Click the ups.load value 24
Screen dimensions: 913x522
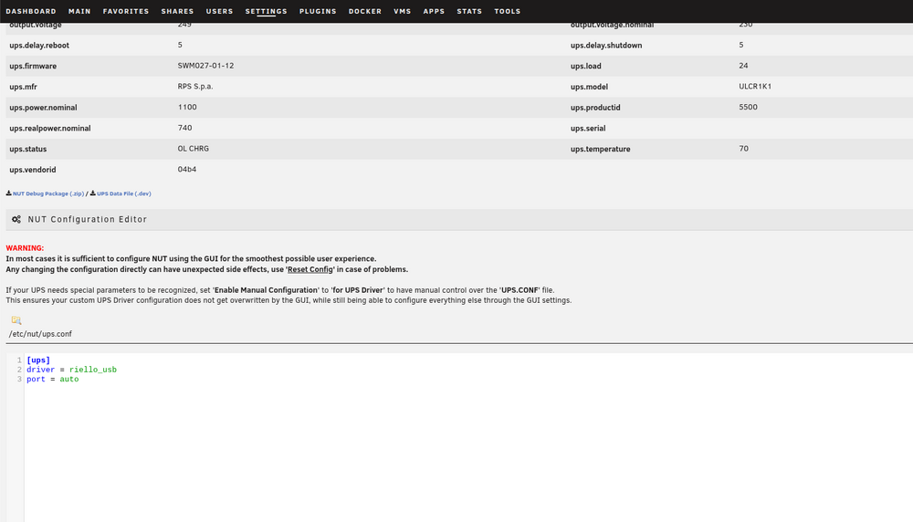pyautogui.click(x=743, y=66)
